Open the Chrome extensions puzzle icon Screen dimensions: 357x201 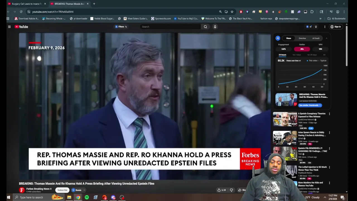[312, 12]
